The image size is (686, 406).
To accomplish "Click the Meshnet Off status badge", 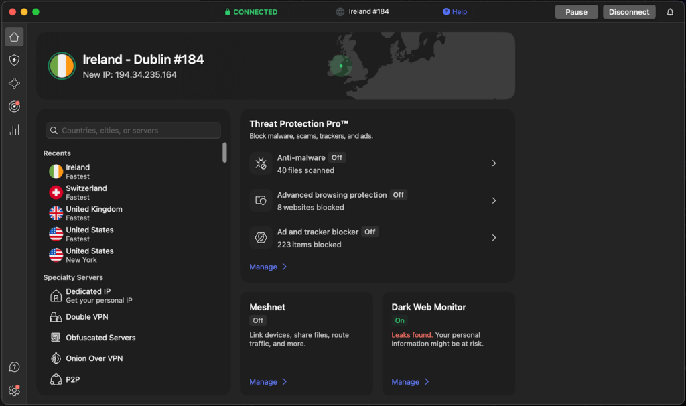I will pos(258,320).
